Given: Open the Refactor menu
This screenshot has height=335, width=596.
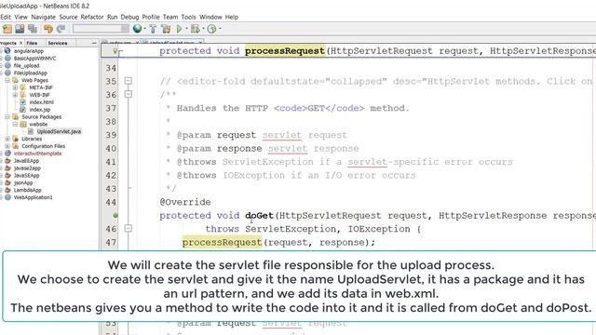Looking at the screenshot, I should coord(92,17).
